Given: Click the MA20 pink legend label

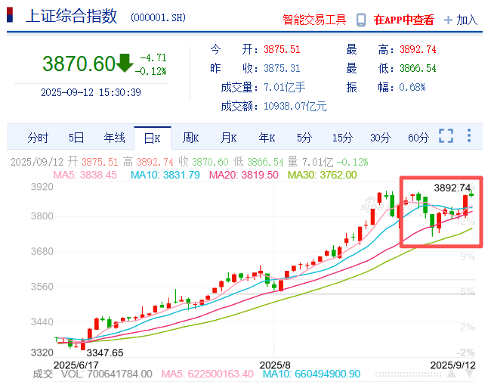Looking at the screenshot, I should (247, 175).
